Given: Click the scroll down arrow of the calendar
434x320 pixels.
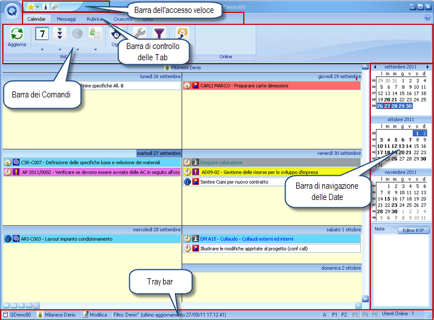Looking at the screenshot, I should (365, 299).
